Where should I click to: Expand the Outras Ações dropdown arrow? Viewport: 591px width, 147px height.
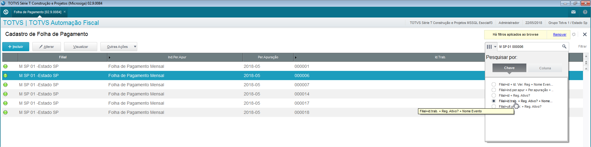click(x=135, y=47)
